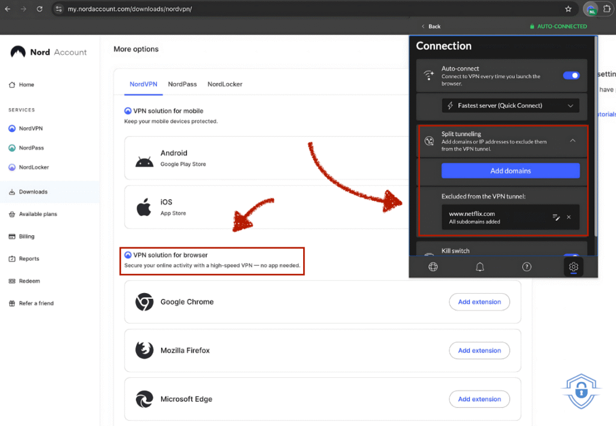Open Refer a friend in sidebar

[x=31, y=303]
